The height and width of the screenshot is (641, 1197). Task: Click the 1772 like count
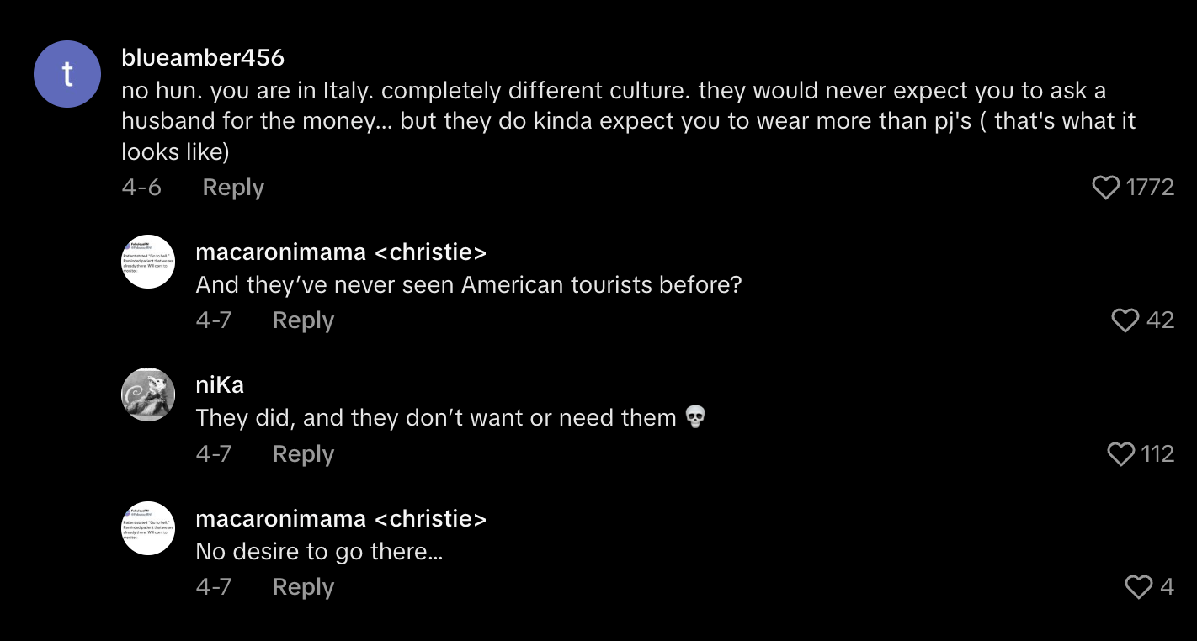tap(1150, 188)
